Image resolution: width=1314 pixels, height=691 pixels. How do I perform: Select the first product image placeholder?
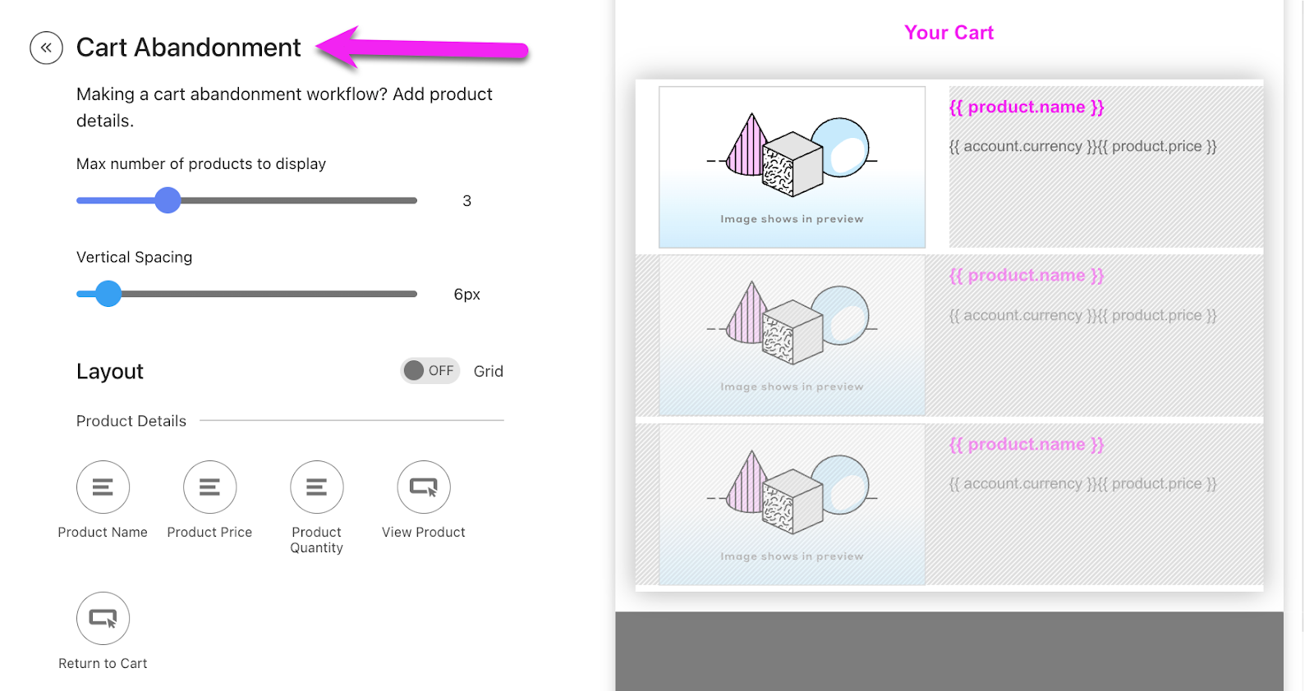(792, 167)
